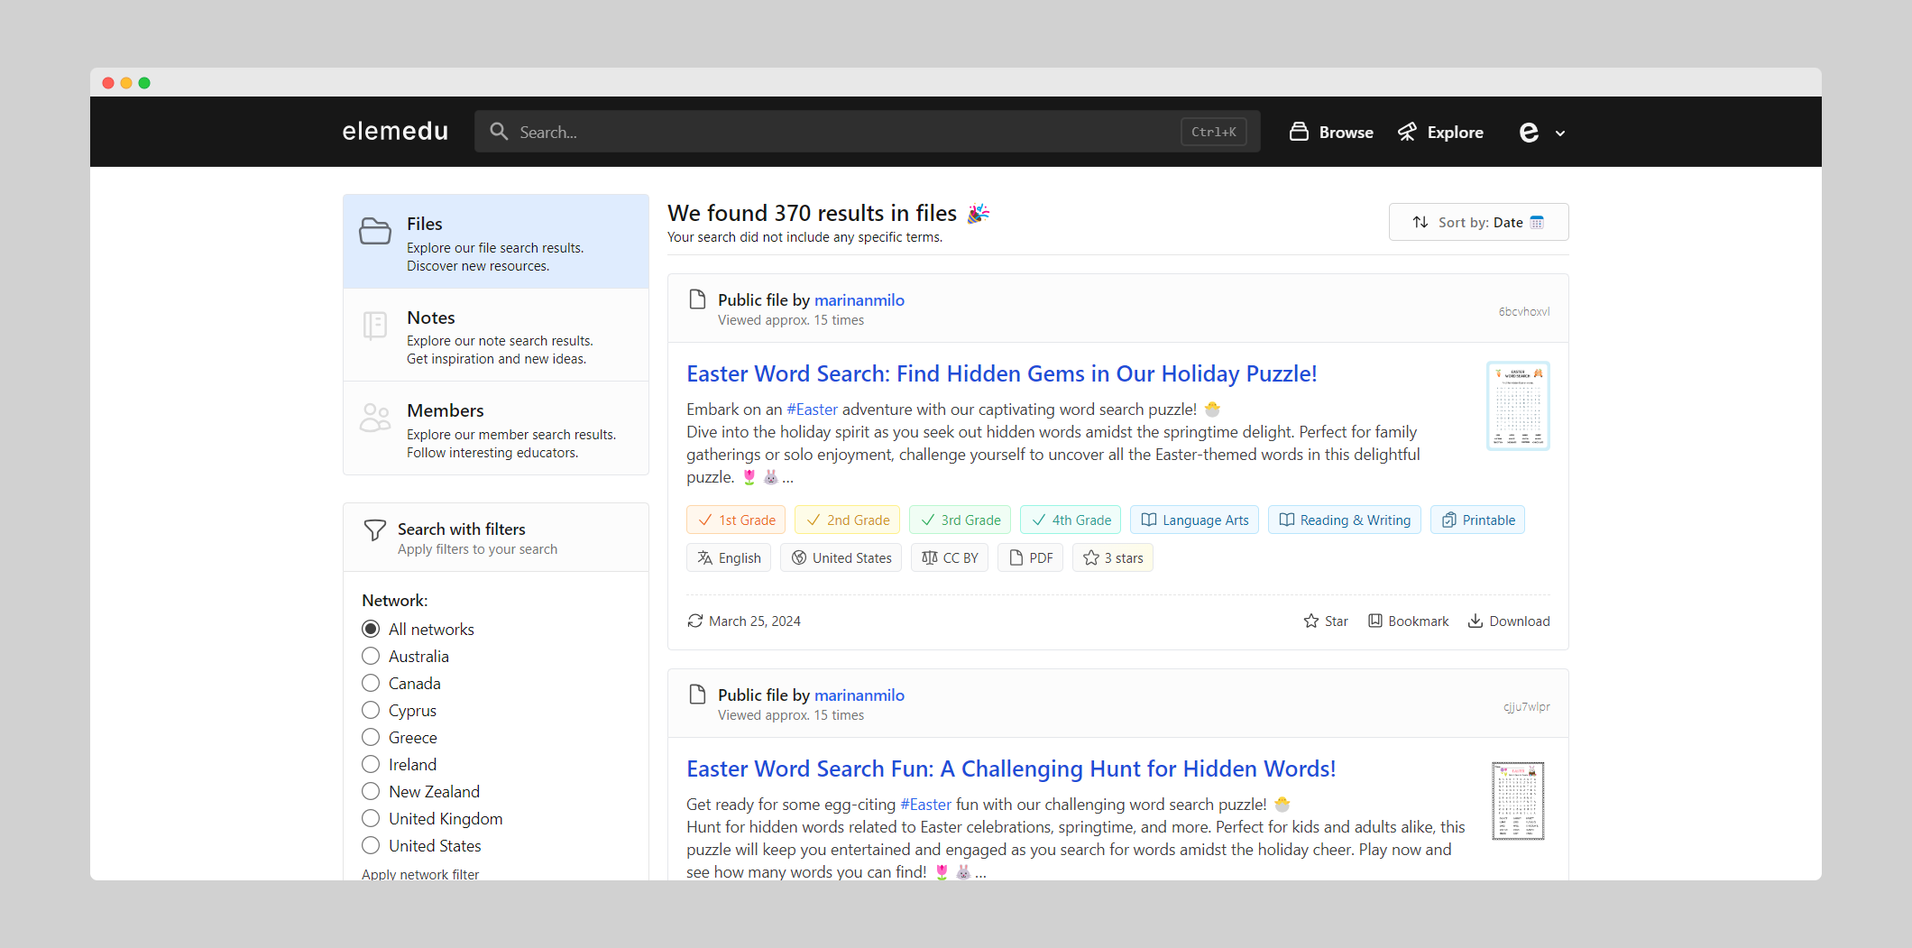Click the document icon on first file header
This screenshot has height=948, width=1912.
click(697, 299)
